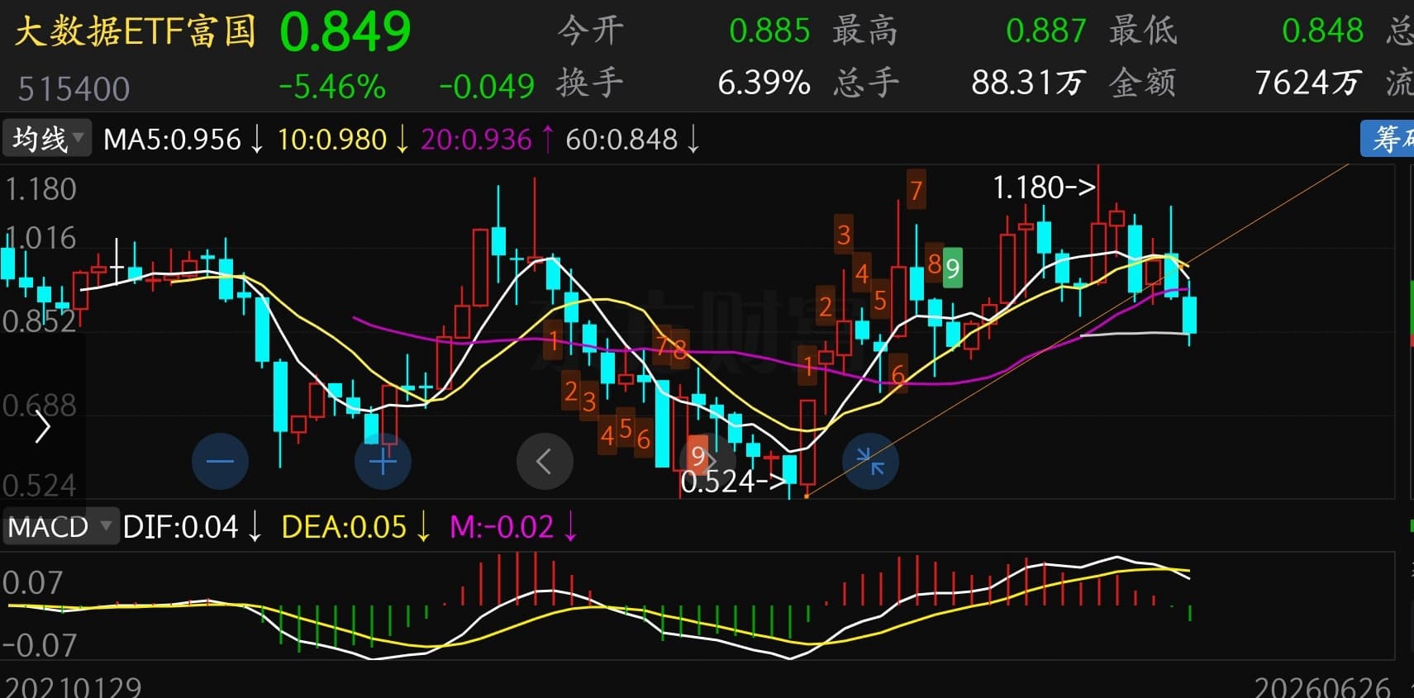Tap the collapse arrows circular button
This screenshot has width=1414, height=698.
[x=870, y=461]
